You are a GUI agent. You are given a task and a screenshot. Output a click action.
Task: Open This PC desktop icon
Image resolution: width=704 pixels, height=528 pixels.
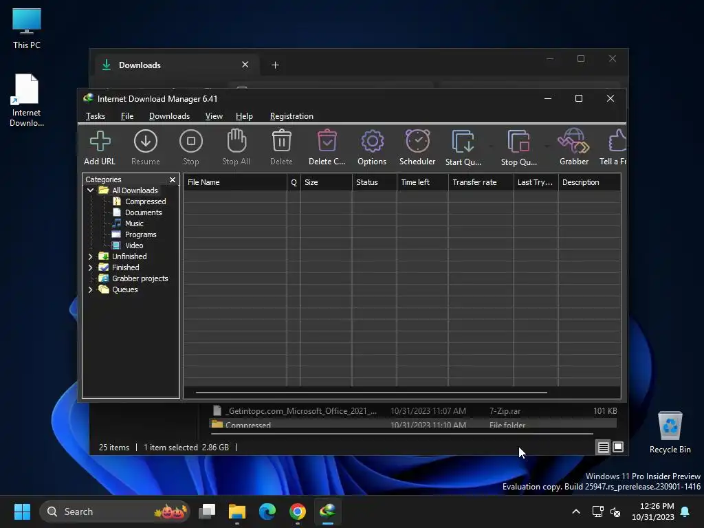[x=27, y=29]
